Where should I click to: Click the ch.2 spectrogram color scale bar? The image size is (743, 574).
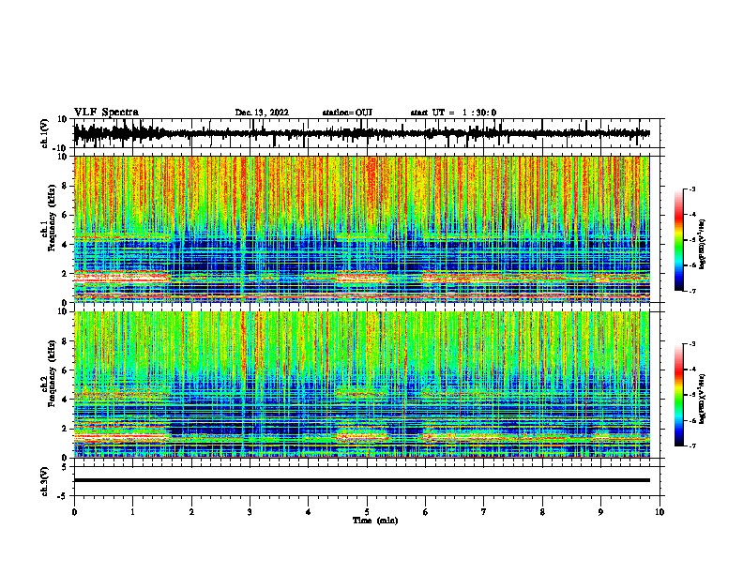pos(678,395)
